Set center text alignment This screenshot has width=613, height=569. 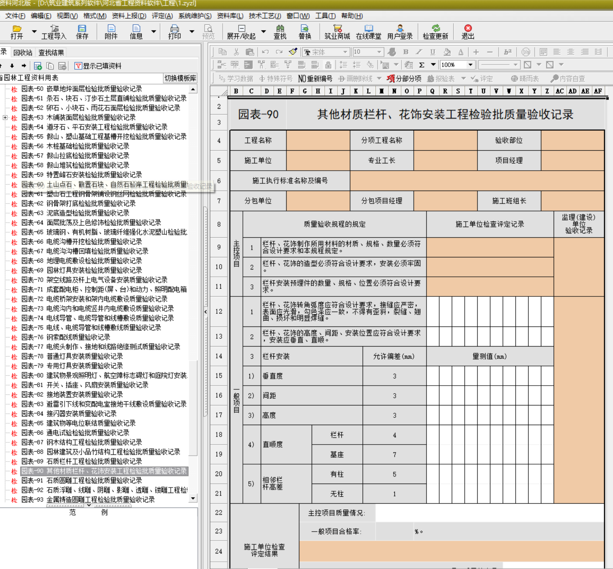point(571,52)
